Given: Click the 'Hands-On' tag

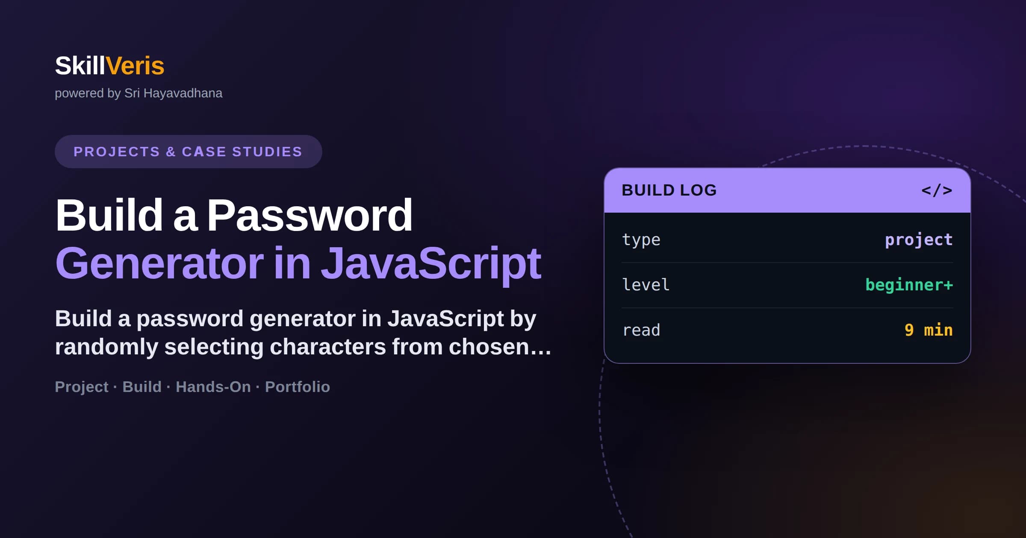Looking at the screenshot, I should [213, 387].
